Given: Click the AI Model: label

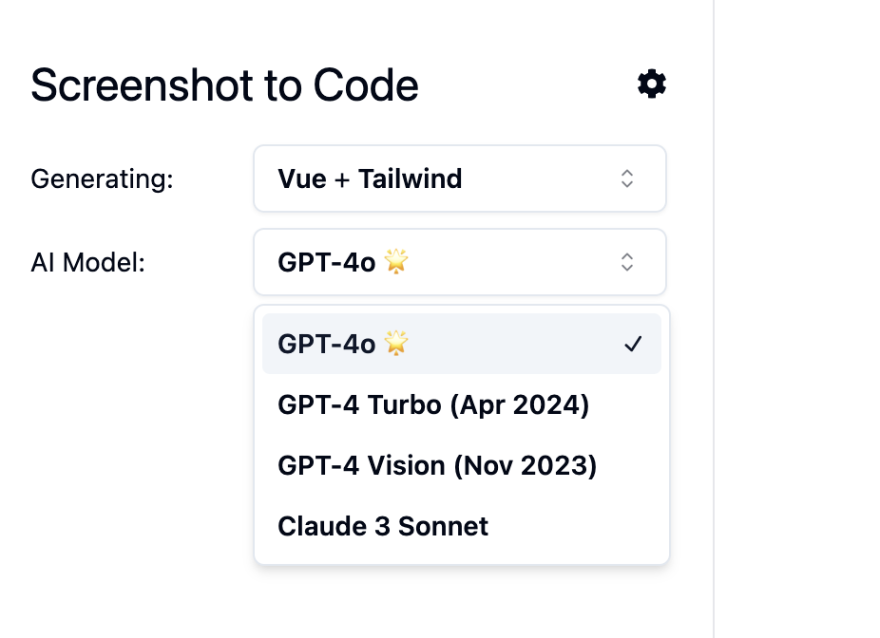Looking at the screenshot, I should point(88,262).
